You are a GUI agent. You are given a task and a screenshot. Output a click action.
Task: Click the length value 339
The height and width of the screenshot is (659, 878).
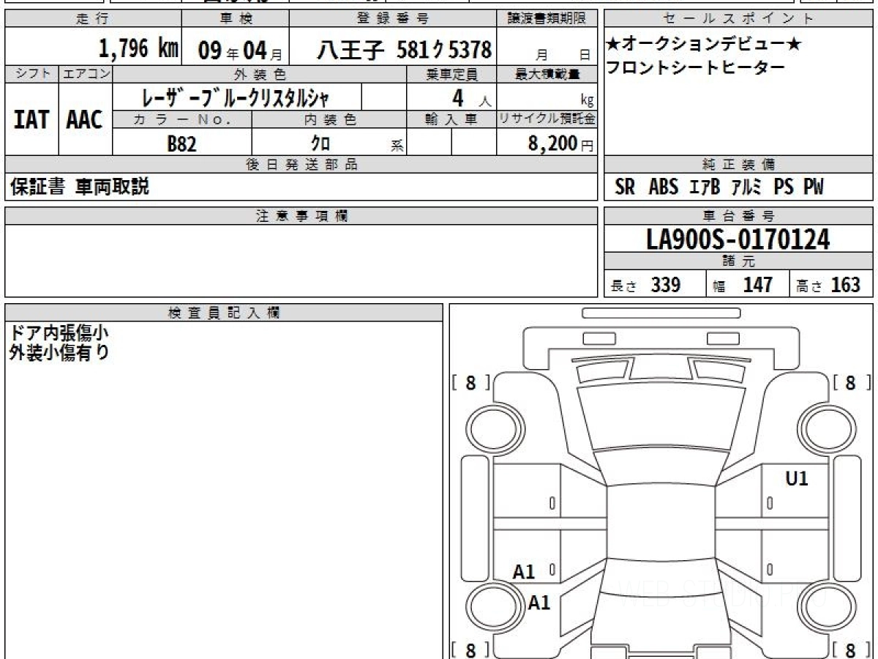(x=667, y=285)
